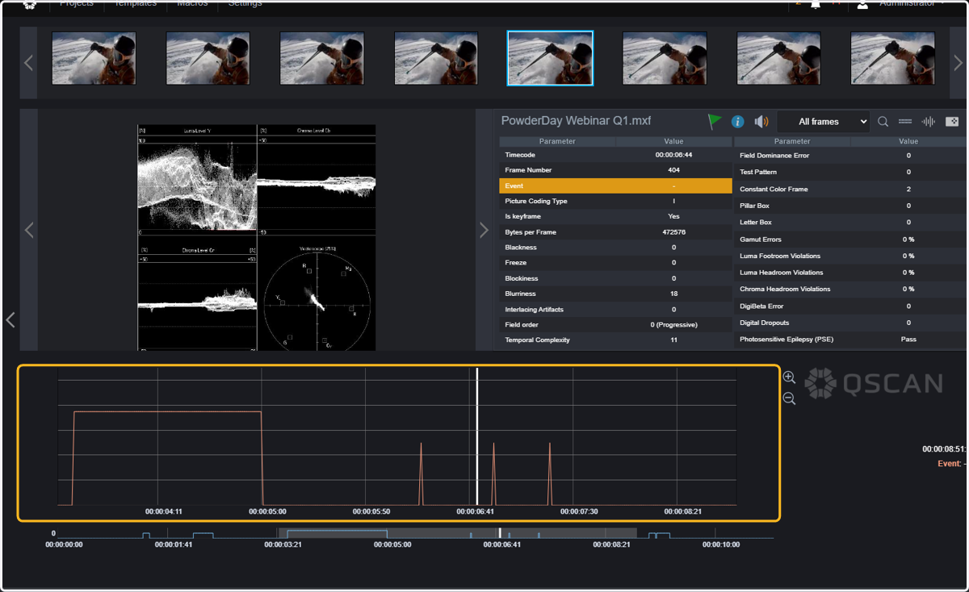This screenshot has width=969, height=592.
Task: Click the PowderDay Webinar Q1.mxf file title
Action: pyautogui.click(x=576, y=121)
